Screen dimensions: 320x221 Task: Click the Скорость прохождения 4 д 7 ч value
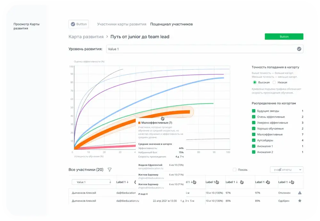(x=180, y=156)
